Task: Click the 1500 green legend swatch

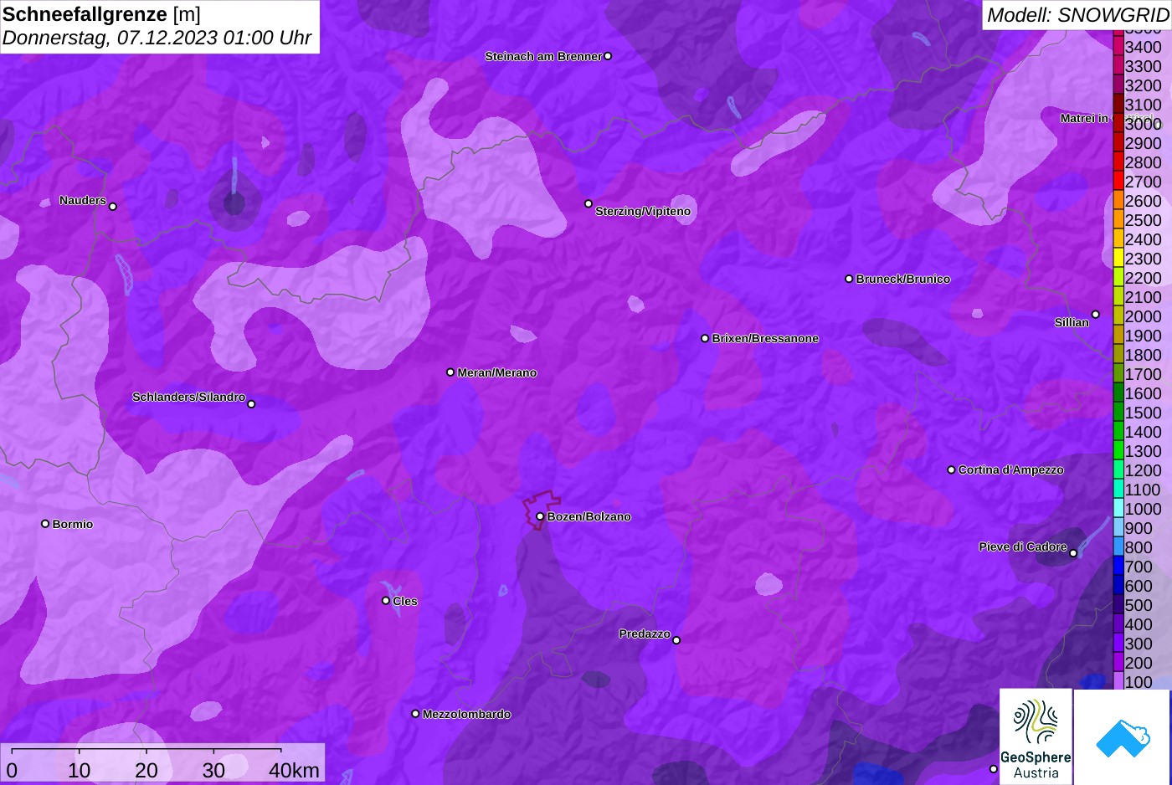Action: [x=1118, y=412]
